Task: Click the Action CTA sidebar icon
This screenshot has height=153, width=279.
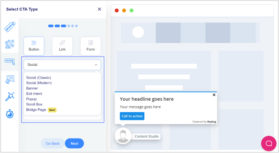Action: tap(10, 62)
